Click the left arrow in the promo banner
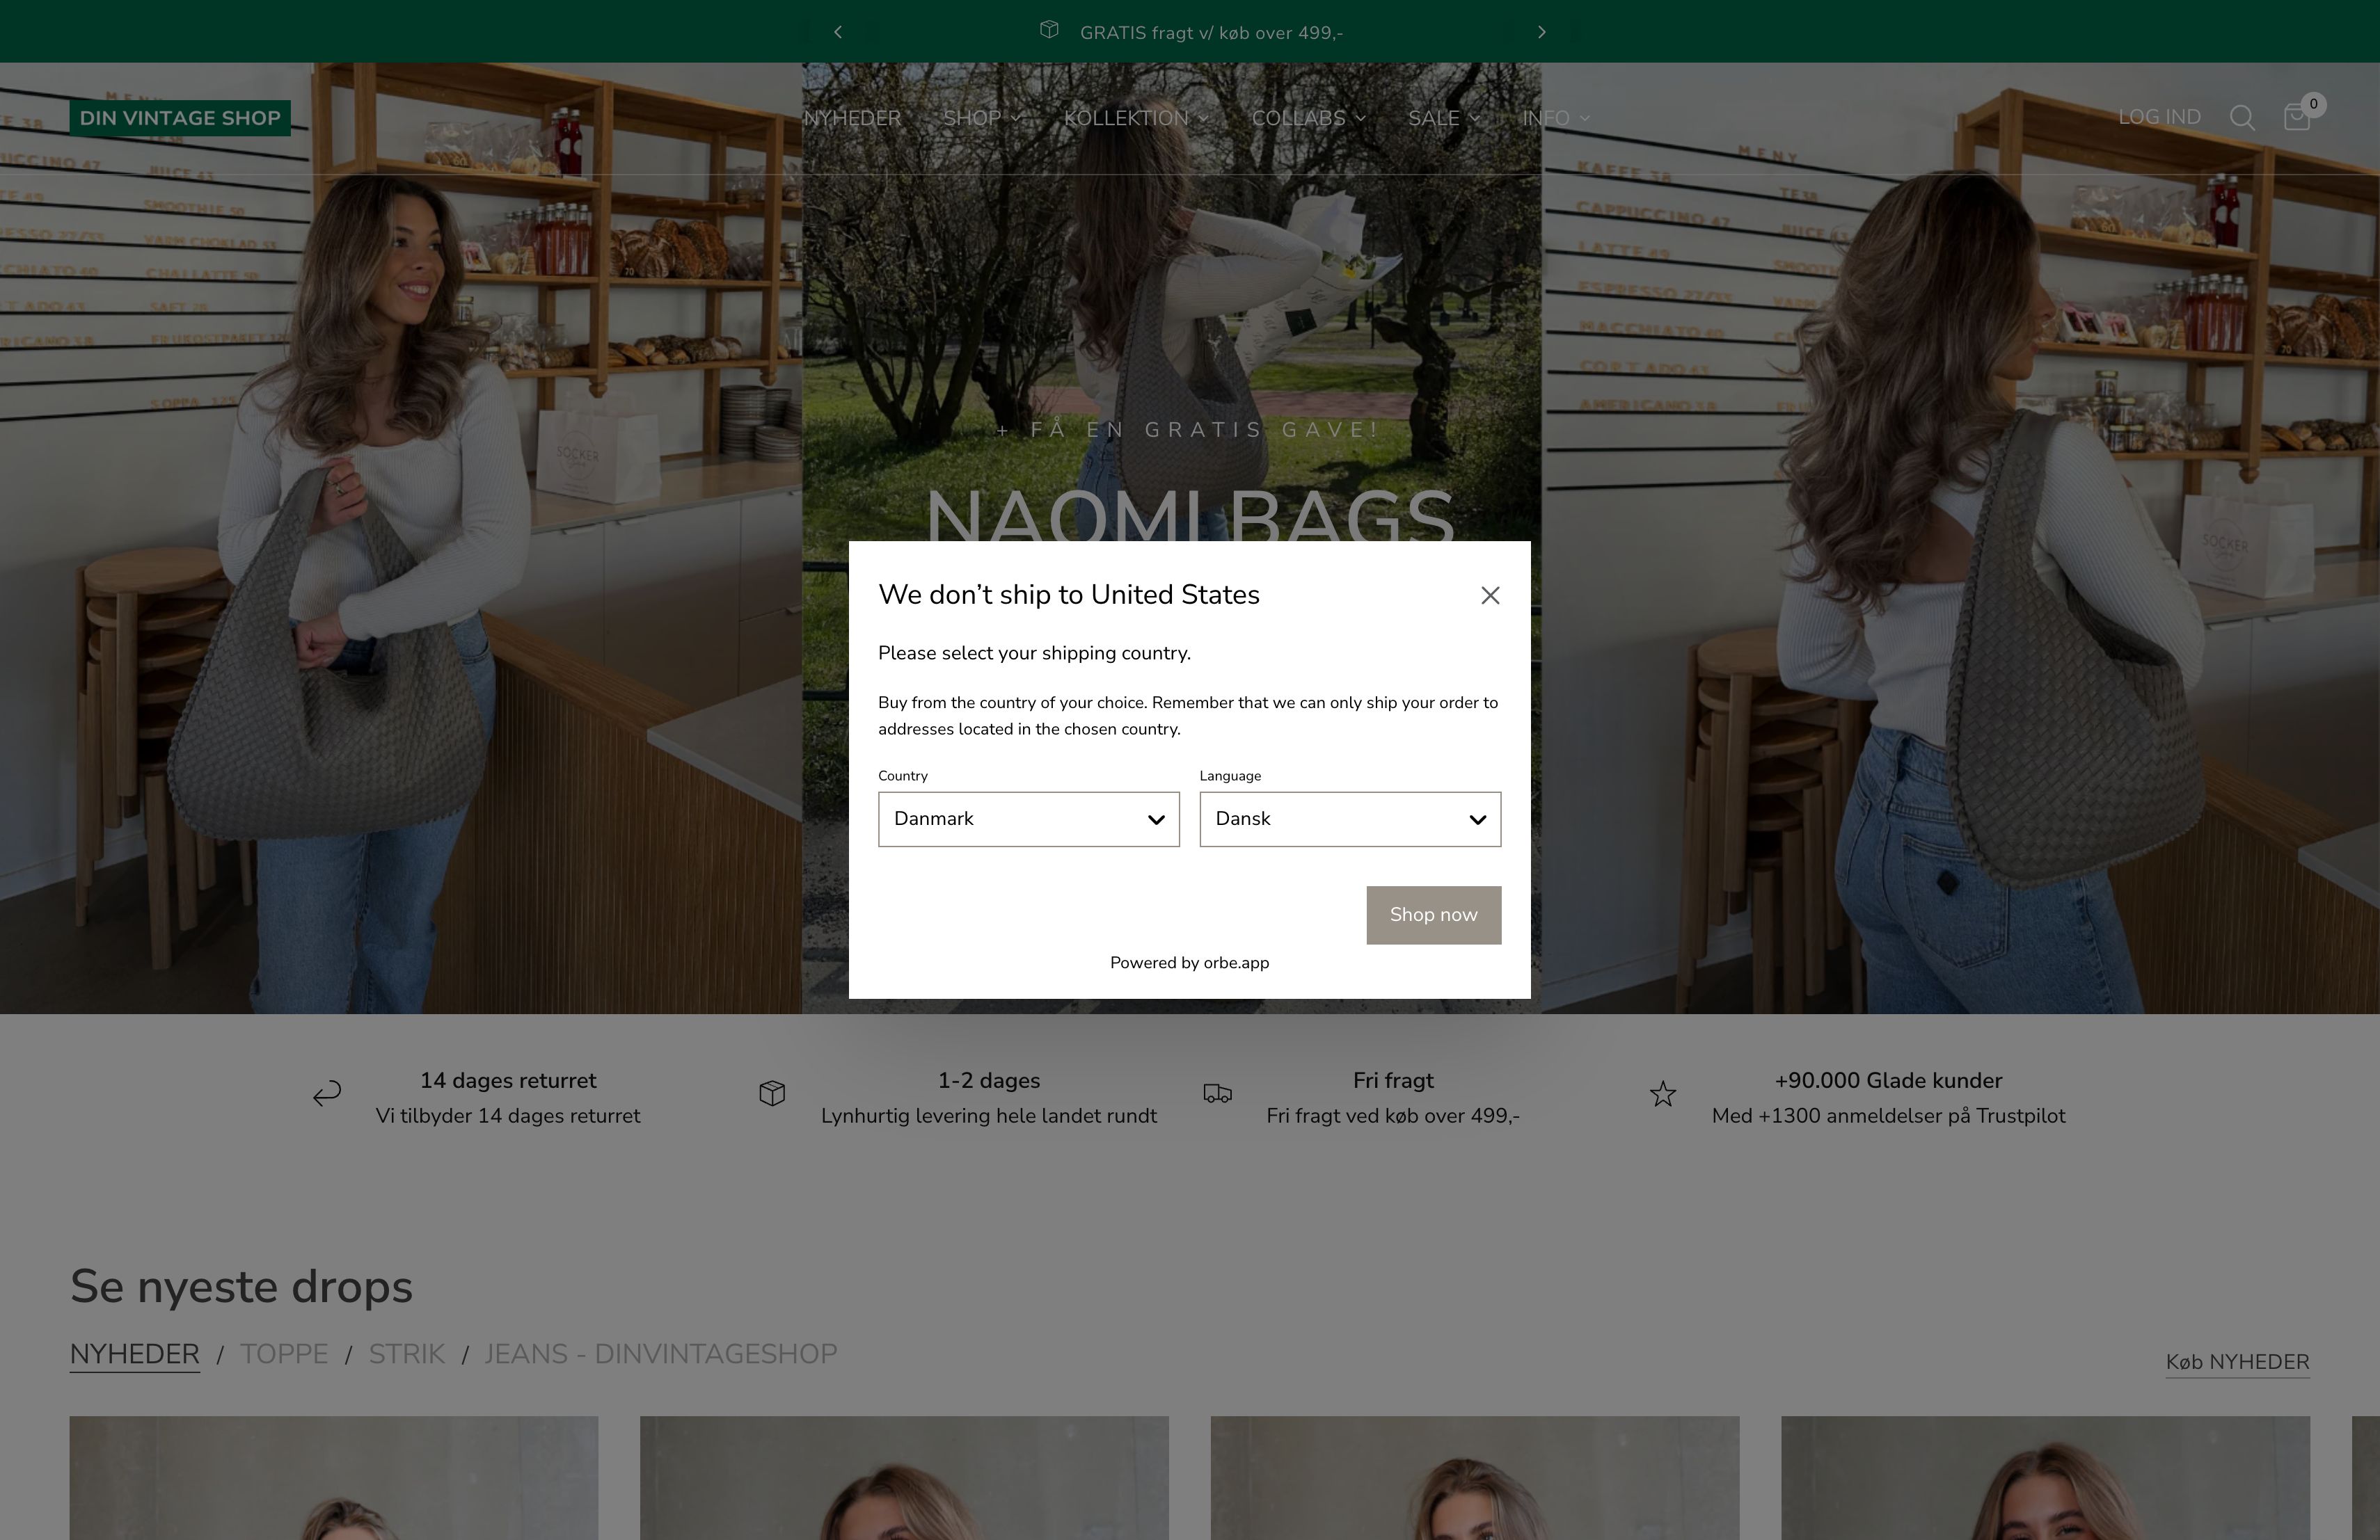Screen dimensions: 2380x1540 837,31
